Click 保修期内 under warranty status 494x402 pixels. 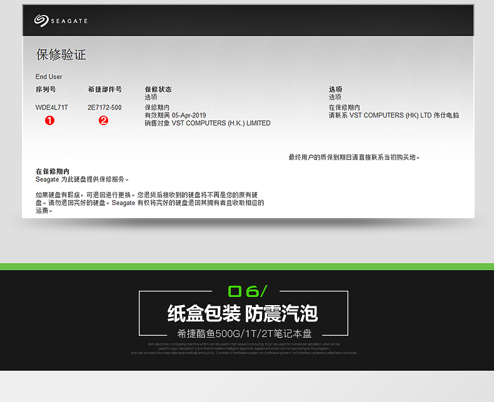click(x=157, y=108)
